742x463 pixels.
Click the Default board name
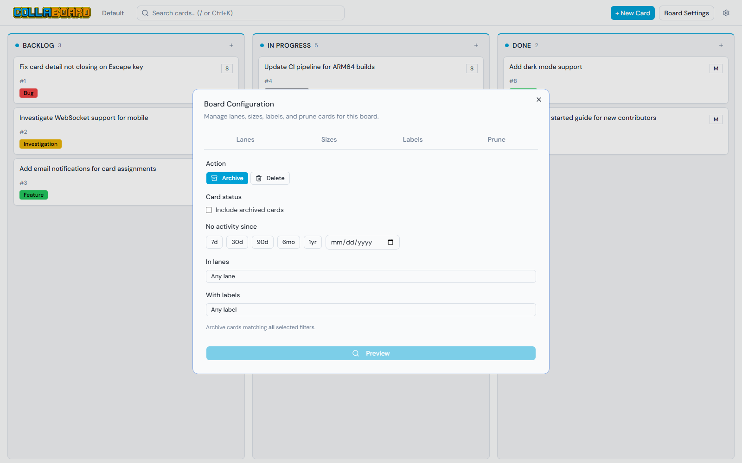pos(113,13)
